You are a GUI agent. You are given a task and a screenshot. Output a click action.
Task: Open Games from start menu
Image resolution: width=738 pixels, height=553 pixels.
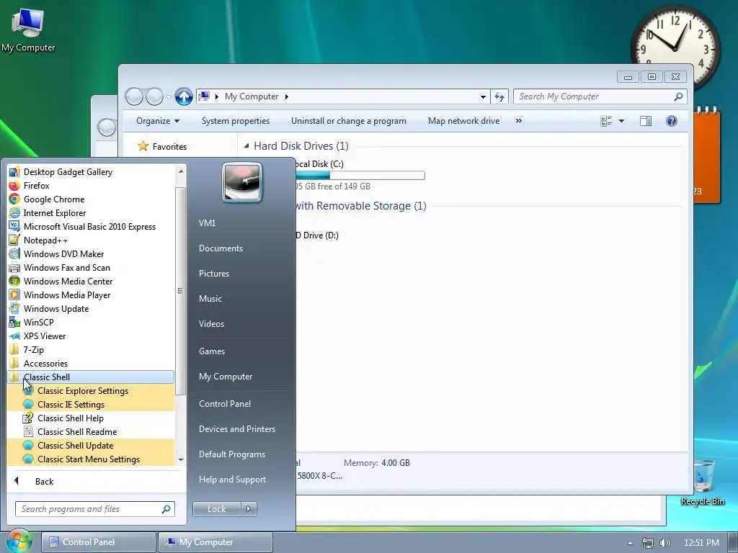pyautogui.click(x=212, y=351)
